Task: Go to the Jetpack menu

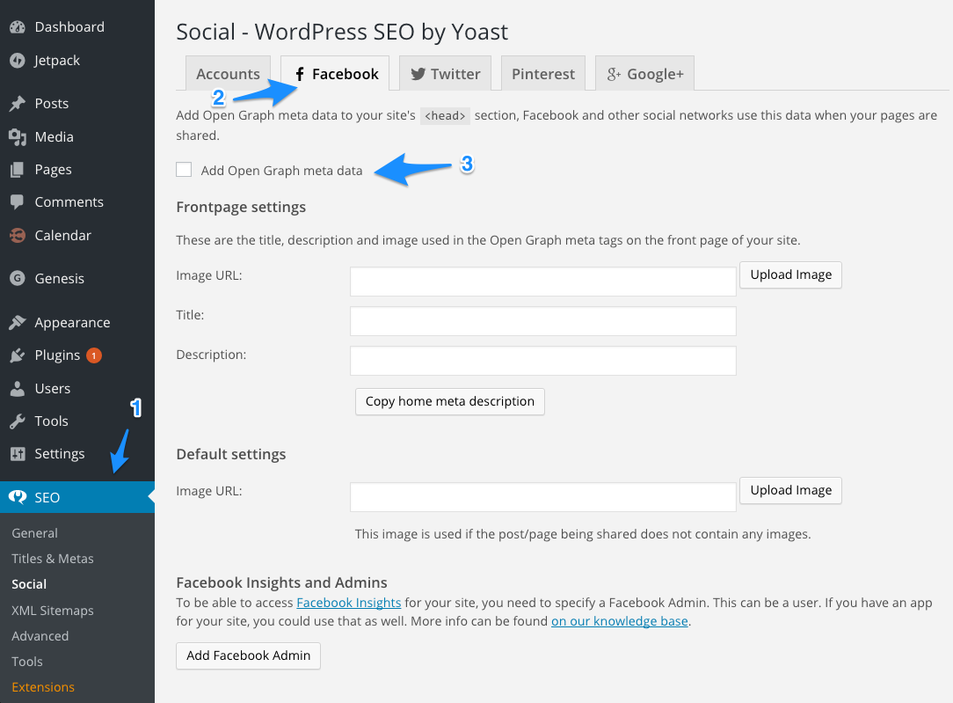Action: coord(57,60)
